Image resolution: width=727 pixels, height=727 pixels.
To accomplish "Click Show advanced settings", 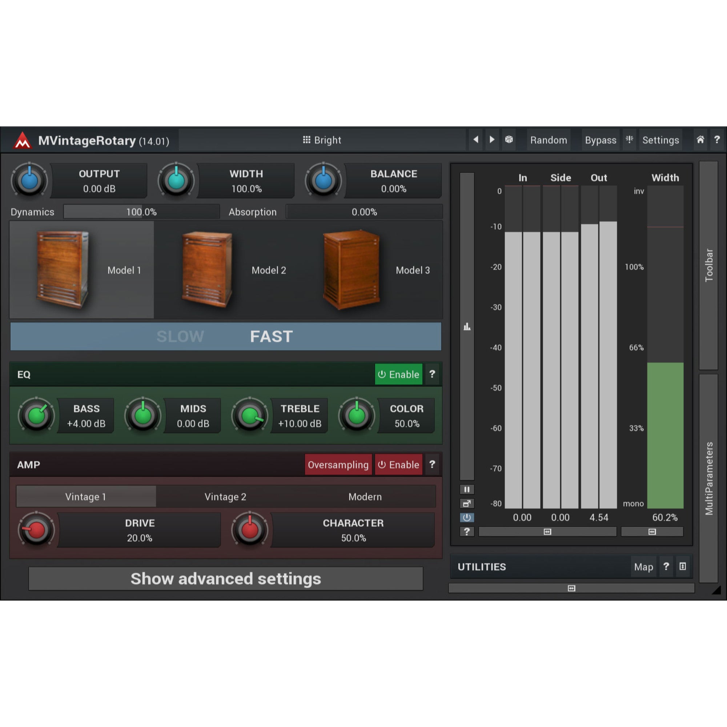I will 226,579.
